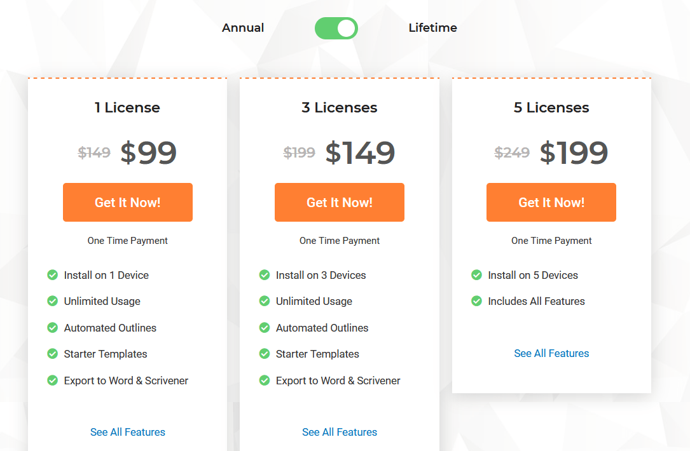690x451 pixels.
Task: Click the checkmark beside Install on 1 Device
Action: point(52,275)
